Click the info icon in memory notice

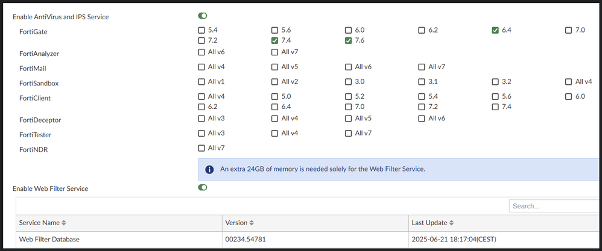click(x=209, y=169)
